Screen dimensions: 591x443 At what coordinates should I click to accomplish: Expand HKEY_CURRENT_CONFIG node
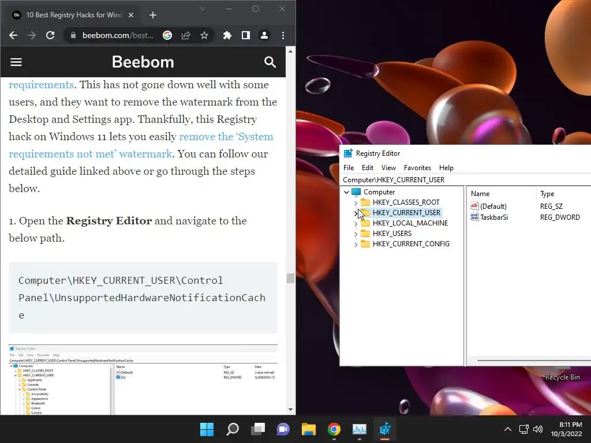(356, 245)
